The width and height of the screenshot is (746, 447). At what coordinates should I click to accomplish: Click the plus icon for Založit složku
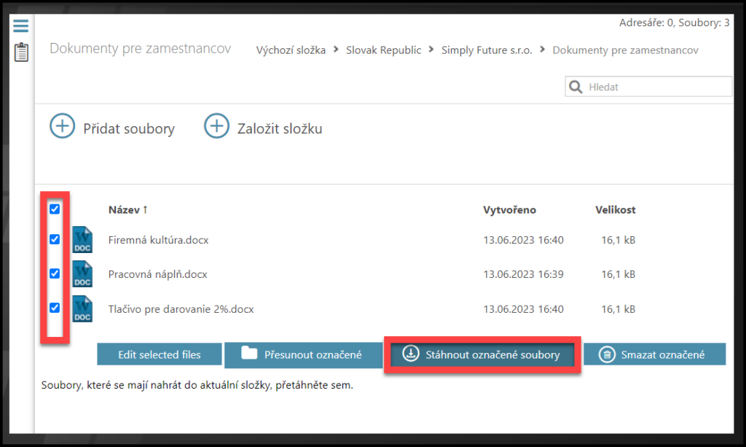click(216, 126)
